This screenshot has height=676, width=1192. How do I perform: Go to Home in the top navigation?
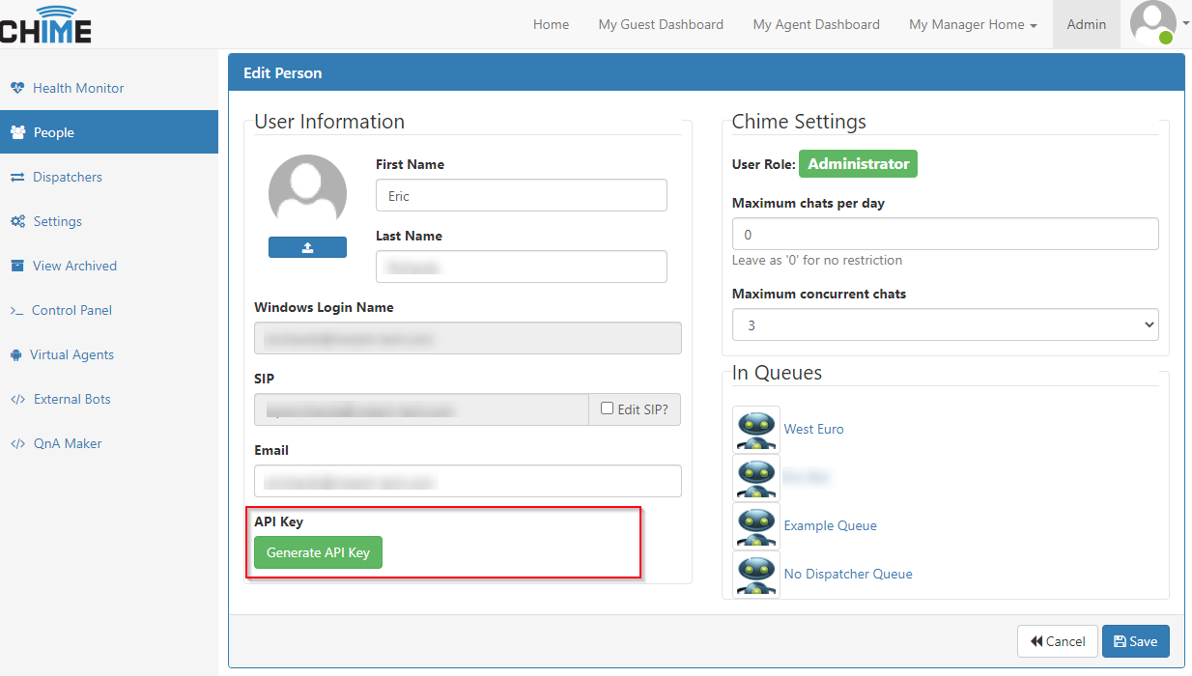tap(551, 24)
